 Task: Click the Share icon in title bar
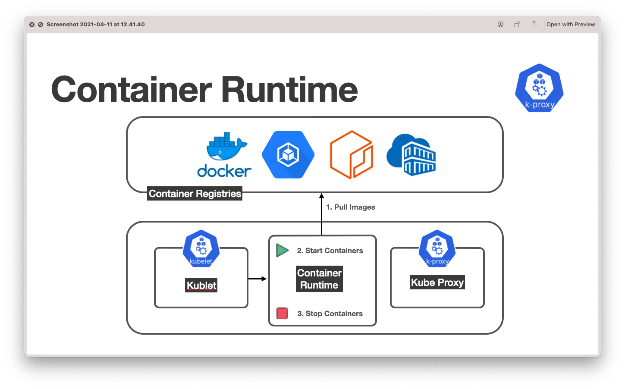click(x=534, y=25)
